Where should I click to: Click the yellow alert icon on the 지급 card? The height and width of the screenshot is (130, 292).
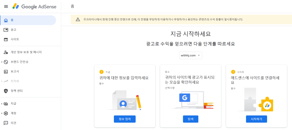101,72
